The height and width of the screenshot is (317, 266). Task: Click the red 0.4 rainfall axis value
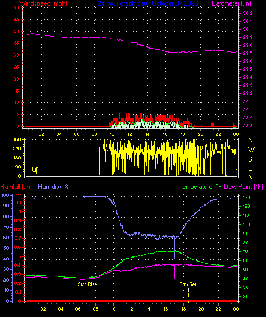tap(18, 265)
